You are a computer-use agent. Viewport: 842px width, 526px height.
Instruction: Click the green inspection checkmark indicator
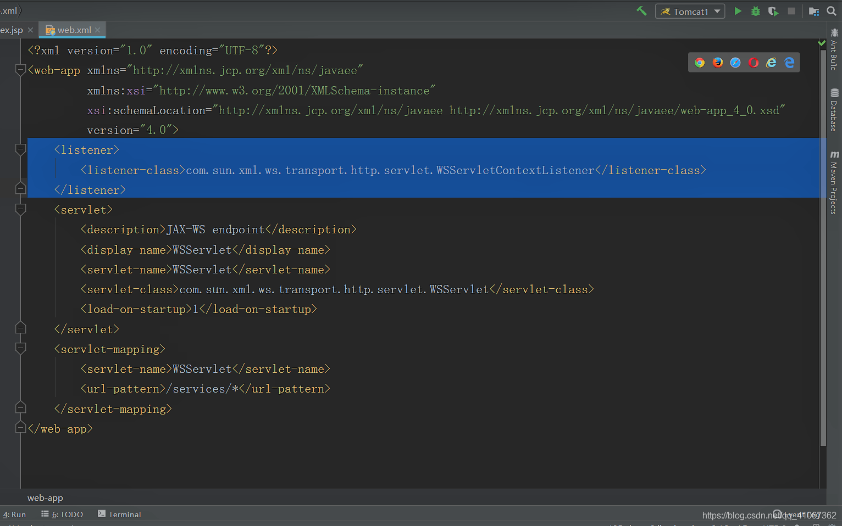pyautogui.click(x=822, y=43)
